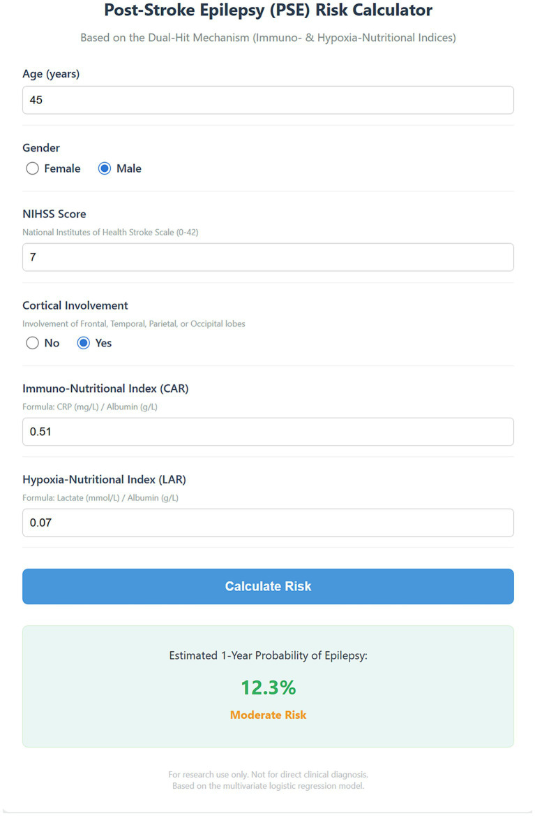Click the Age (years) input field
The height and width of the screenshot is (816, 535).
coord(268,100)
